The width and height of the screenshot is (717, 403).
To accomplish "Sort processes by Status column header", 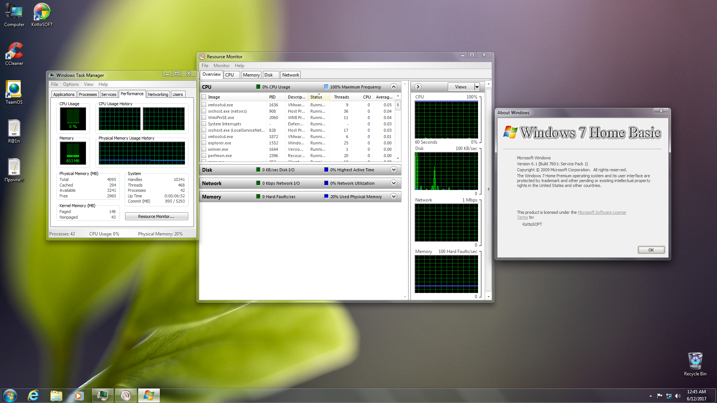I will (318, 97).
